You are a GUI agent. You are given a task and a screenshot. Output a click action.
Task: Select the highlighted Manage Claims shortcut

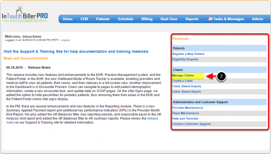pos(183,75)
